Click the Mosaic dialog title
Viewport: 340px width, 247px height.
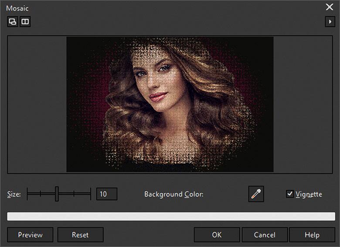point(17,8)
